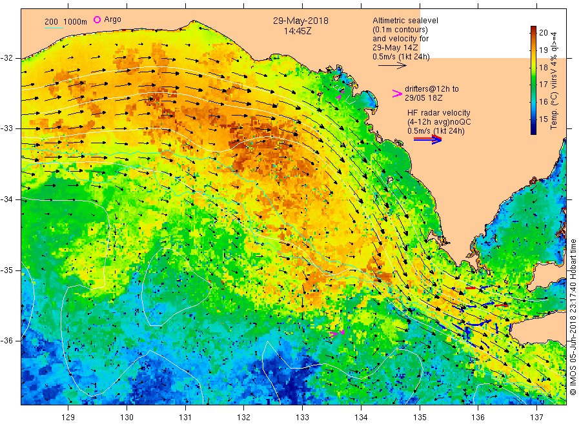The image size is (581, 426).
Task: Click the color bar value 20
Action: 543,33
